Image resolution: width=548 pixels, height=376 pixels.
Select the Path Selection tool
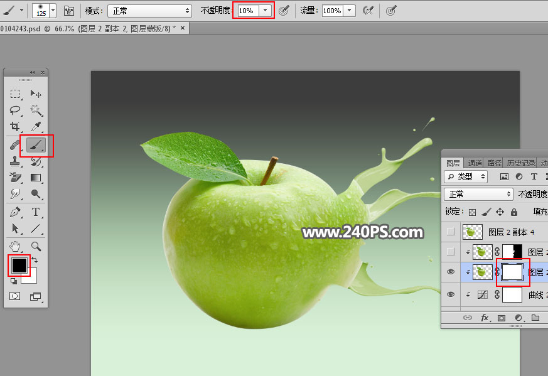[x=15, y=228]
